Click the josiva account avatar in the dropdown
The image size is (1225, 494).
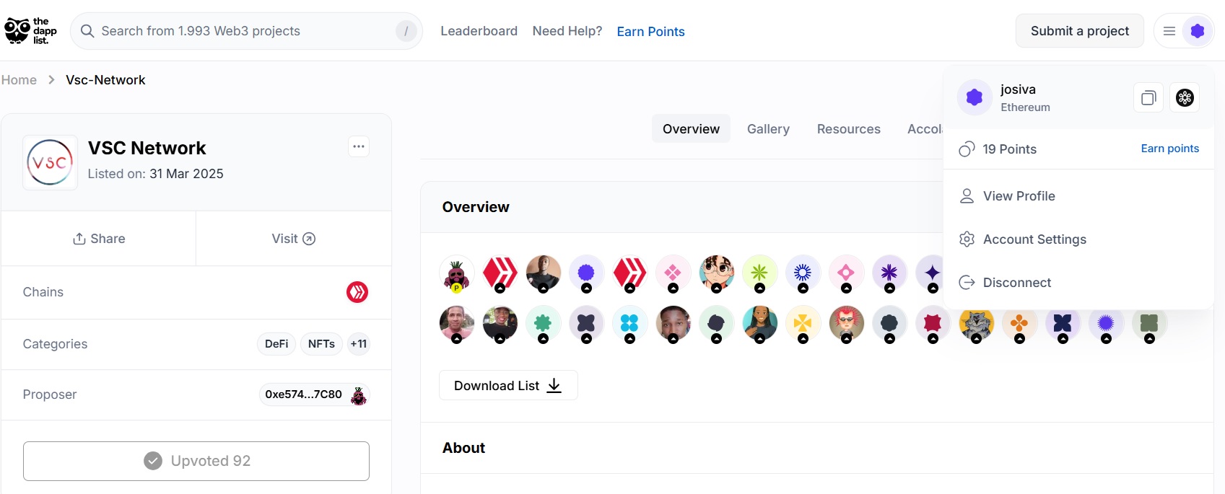(x=975, y=97)
